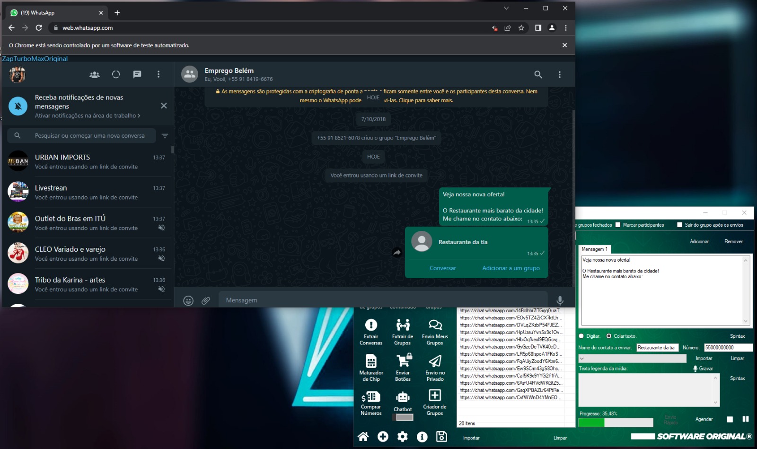Click Adicionar a um grupo link

(x=511, y=268)
